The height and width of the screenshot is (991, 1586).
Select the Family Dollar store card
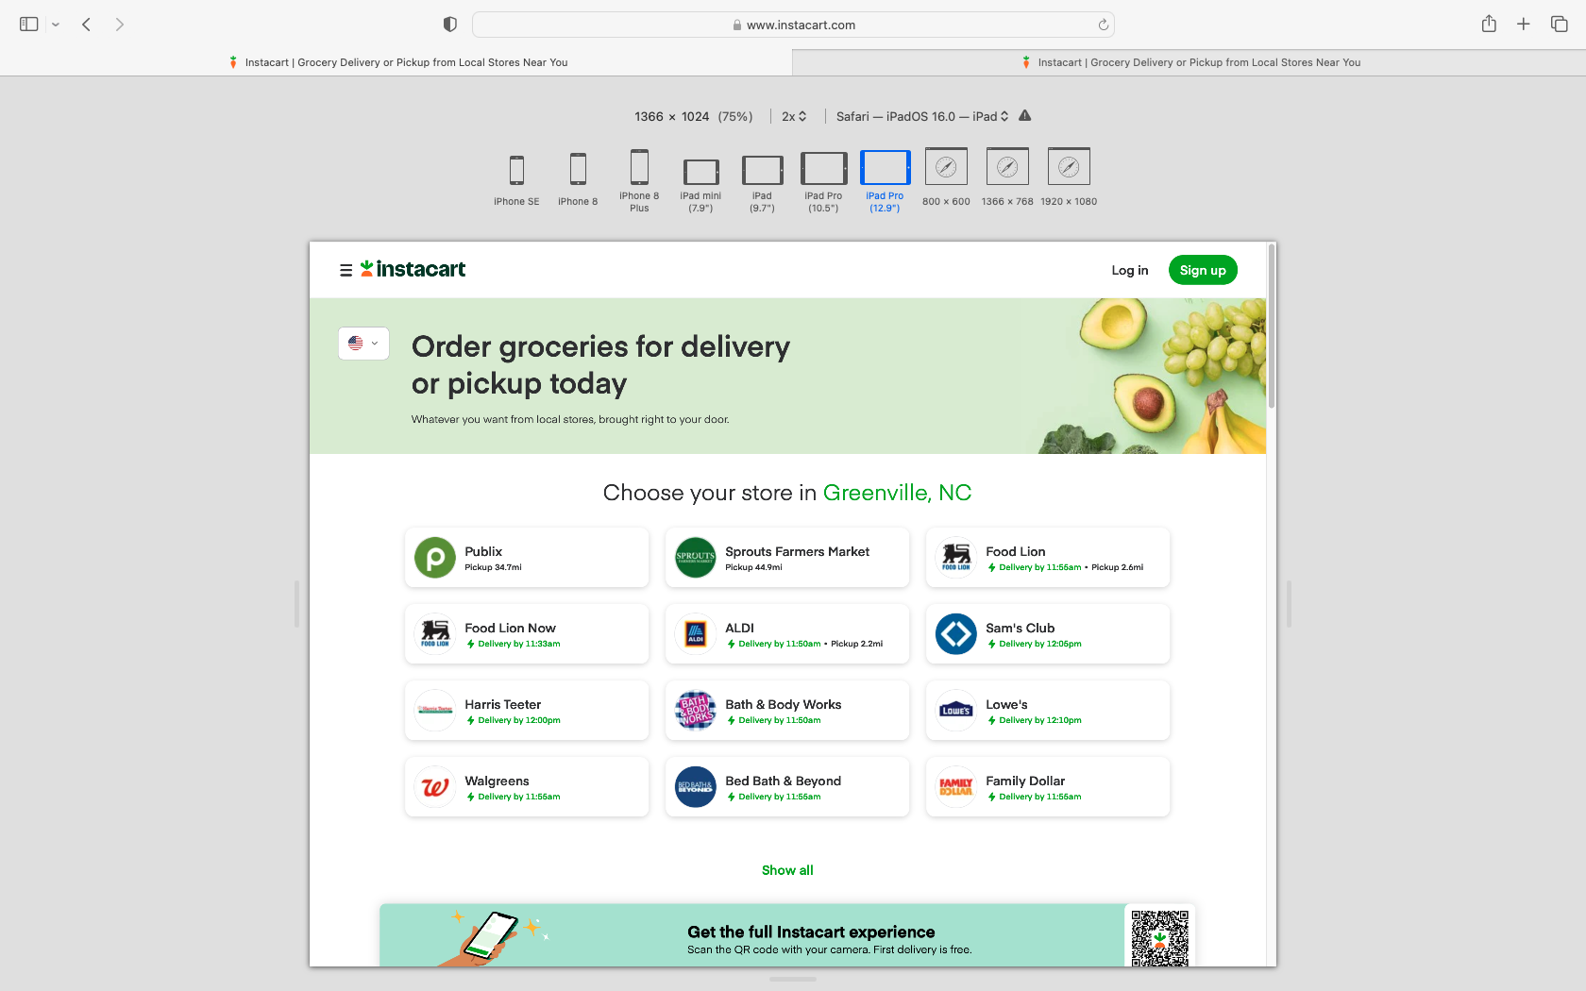click(1048, 787)
